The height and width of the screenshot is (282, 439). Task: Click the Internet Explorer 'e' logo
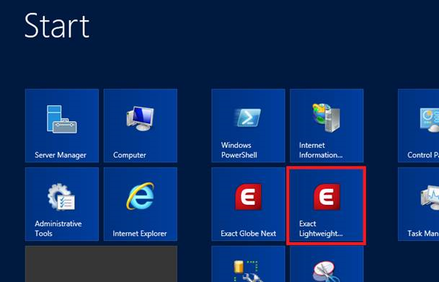click(141, 196)
